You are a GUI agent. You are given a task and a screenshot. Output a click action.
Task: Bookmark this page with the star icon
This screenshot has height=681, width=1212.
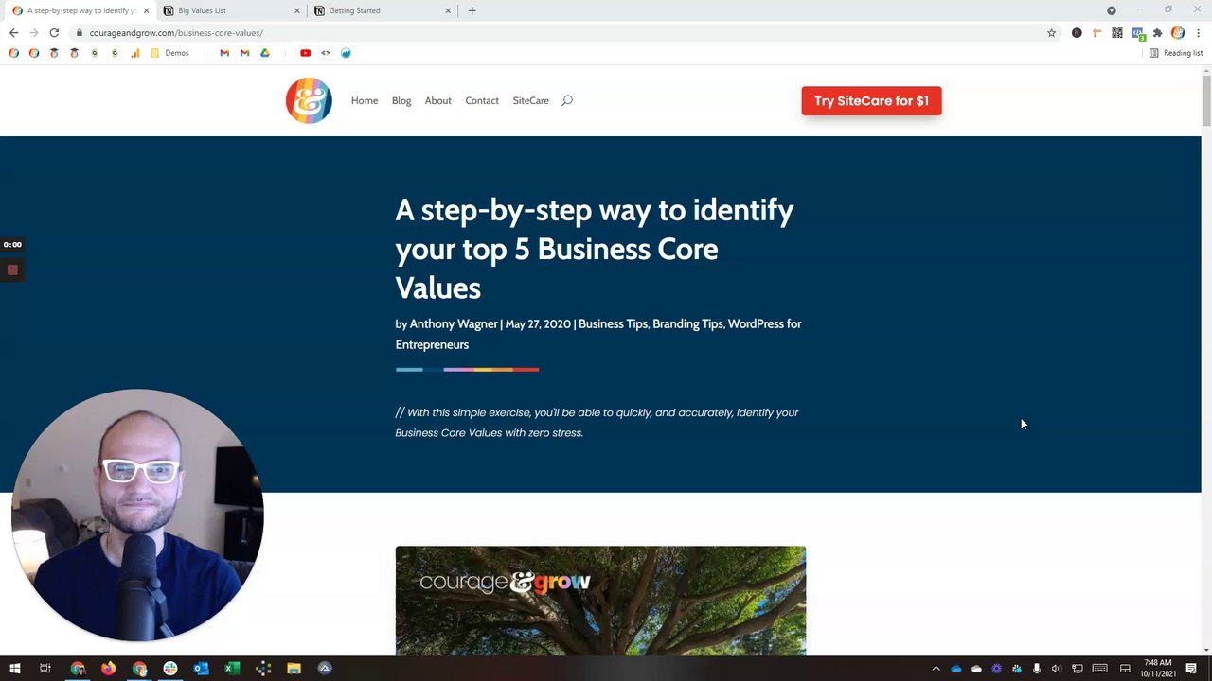[x=1051, y=33]
